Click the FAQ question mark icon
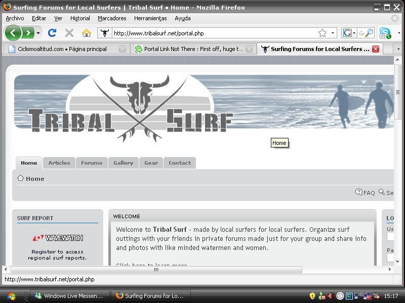405x303 pixels. click(359, 192)
